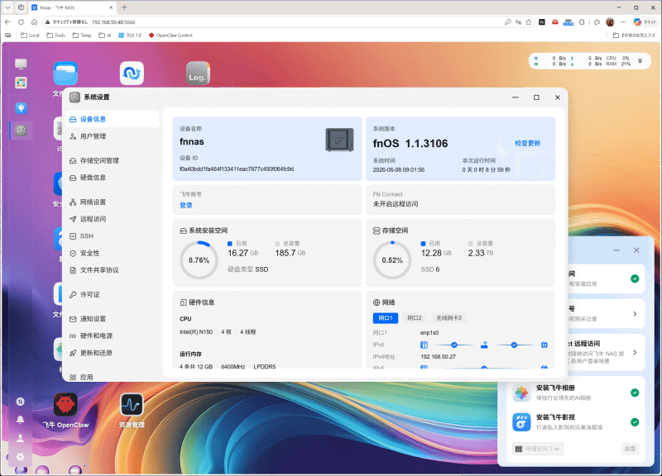Viewport: 662px width, 476px height.
Task: Open 硬件和电源 settings
Action: (x=112, y=336)
